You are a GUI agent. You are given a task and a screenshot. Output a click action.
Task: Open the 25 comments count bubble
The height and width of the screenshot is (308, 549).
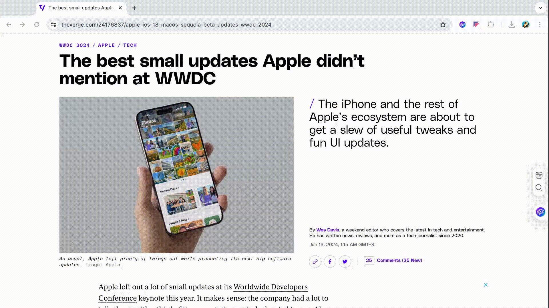tap(369, 261)
